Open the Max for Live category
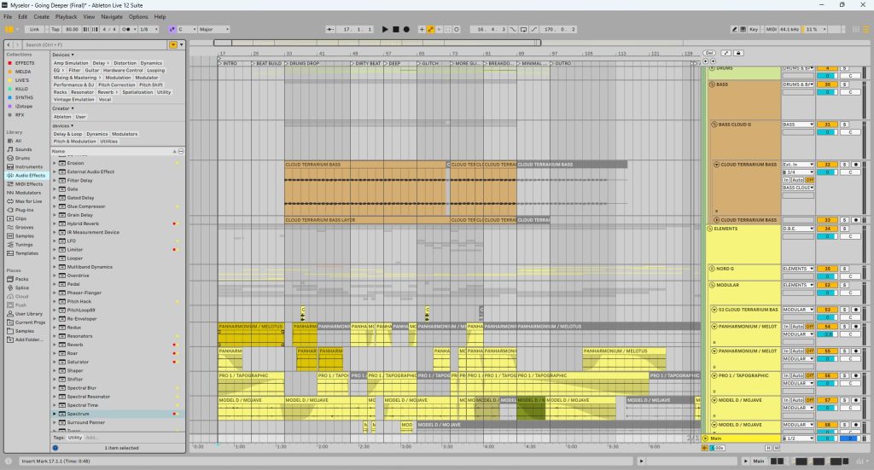The image size is (874, 470). coord(28,201)
